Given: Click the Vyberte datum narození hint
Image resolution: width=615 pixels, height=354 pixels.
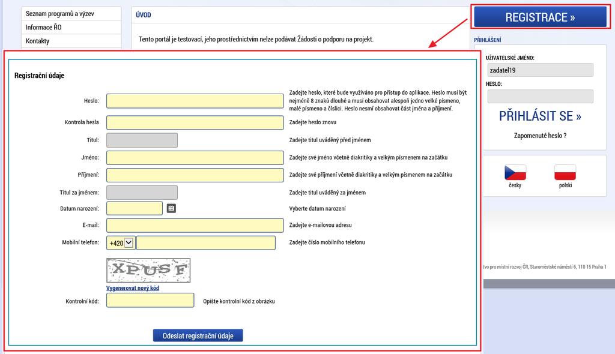Looking at the screenshot, I should point(317,209).
